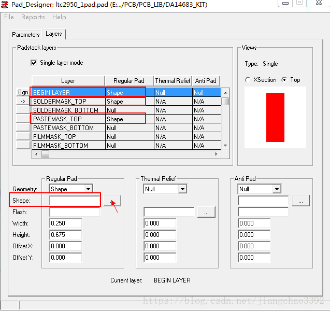Screen dimensions: 330x311
Task: Click the Regular Pad shape browse button
Action: click(x=112, y=201)
